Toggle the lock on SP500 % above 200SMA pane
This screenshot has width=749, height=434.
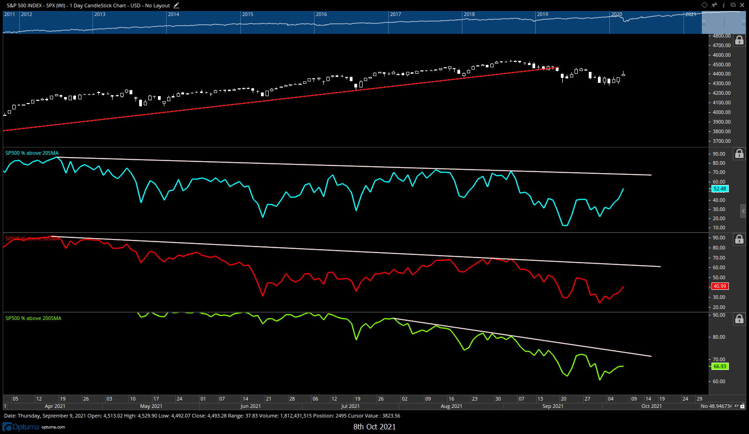tap(739, 319)
